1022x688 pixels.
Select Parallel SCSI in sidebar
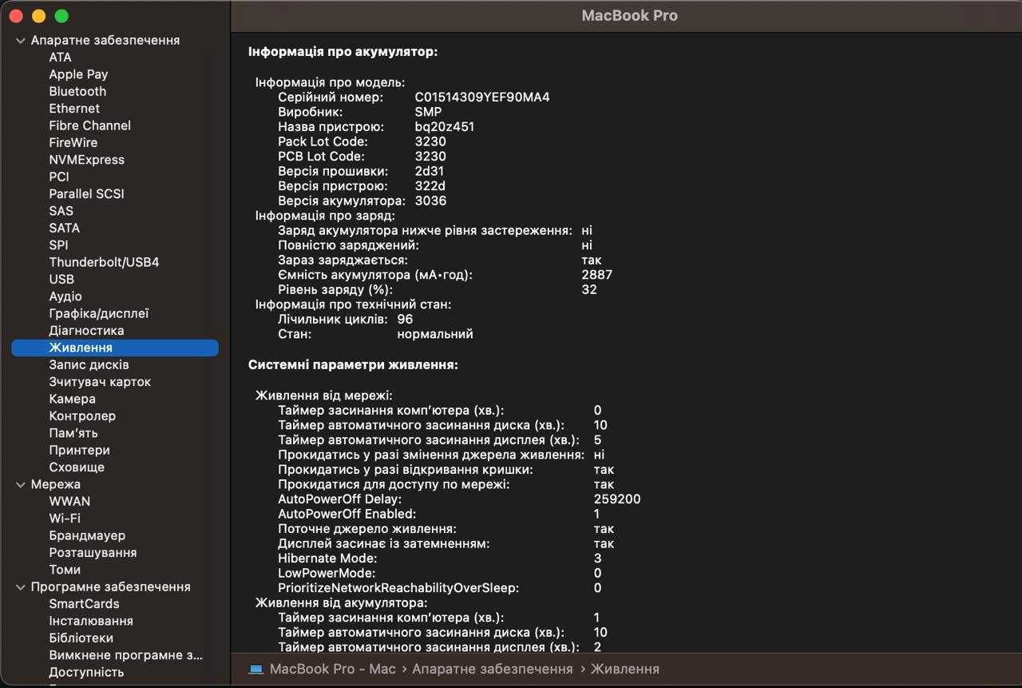(86, 193)
